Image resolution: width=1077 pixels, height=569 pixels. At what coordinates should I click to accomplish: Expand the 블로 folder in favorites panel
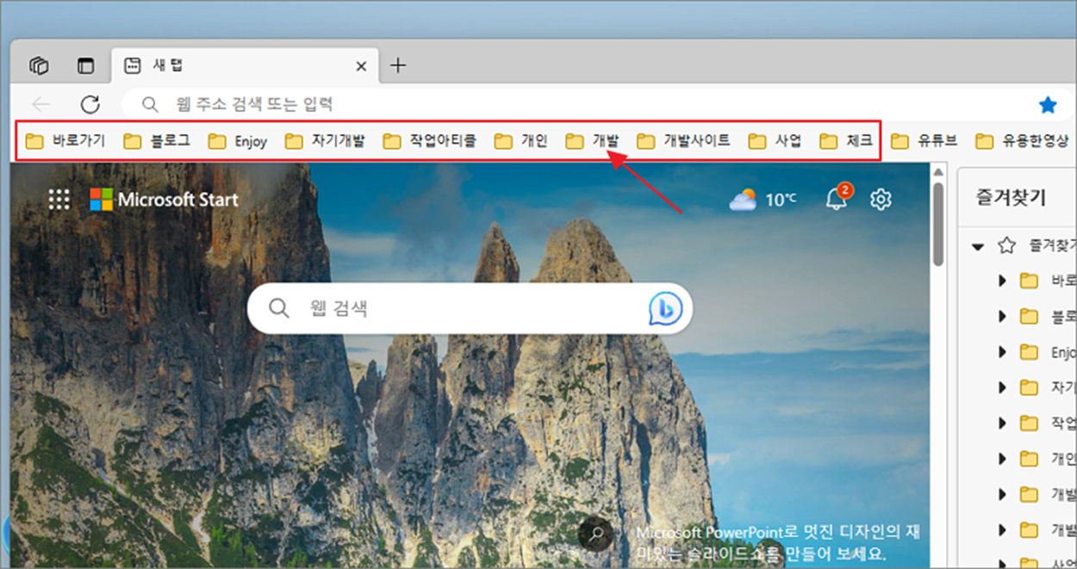coord(1001,316)
